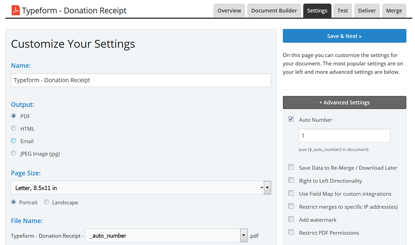Click the Save & Next button
415x245 pixels.
pos(344,36)
